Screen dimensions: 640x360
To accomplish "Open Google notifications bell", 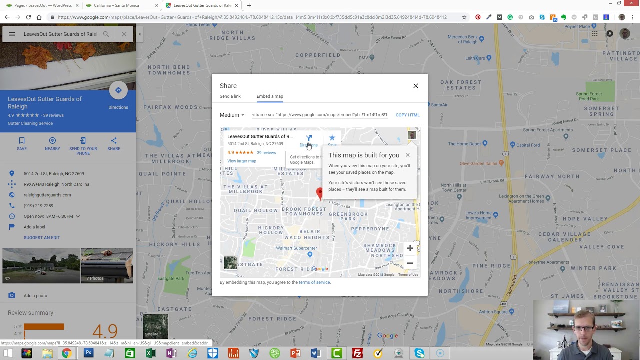I will (x=610, y=34).
